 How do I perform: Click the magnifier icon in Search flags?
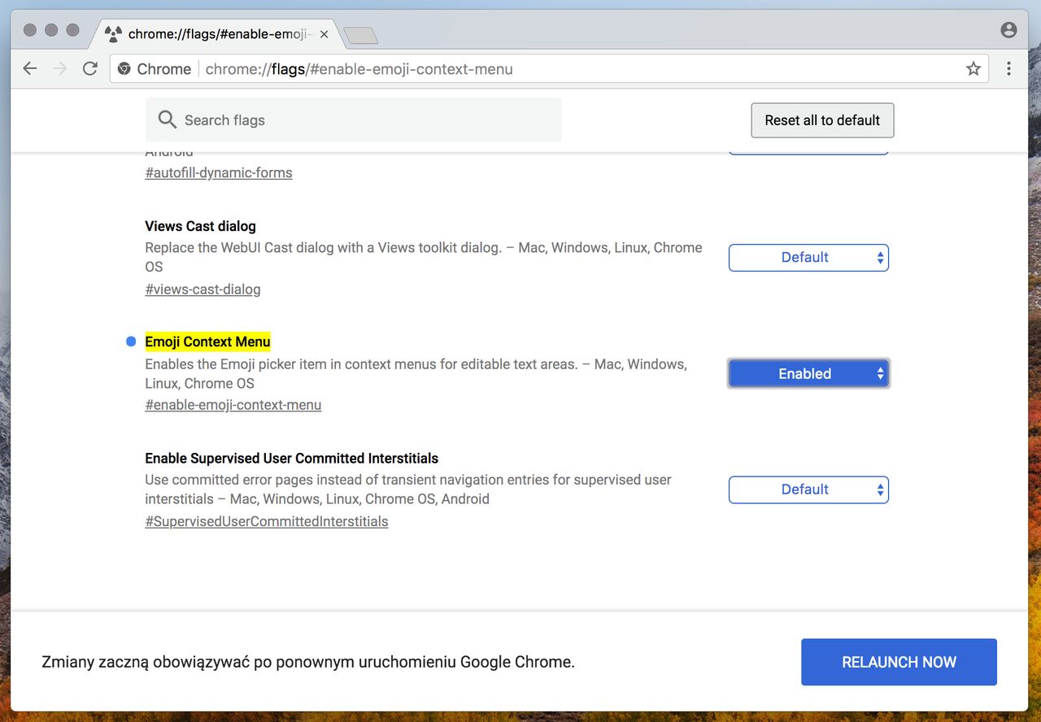168,120
